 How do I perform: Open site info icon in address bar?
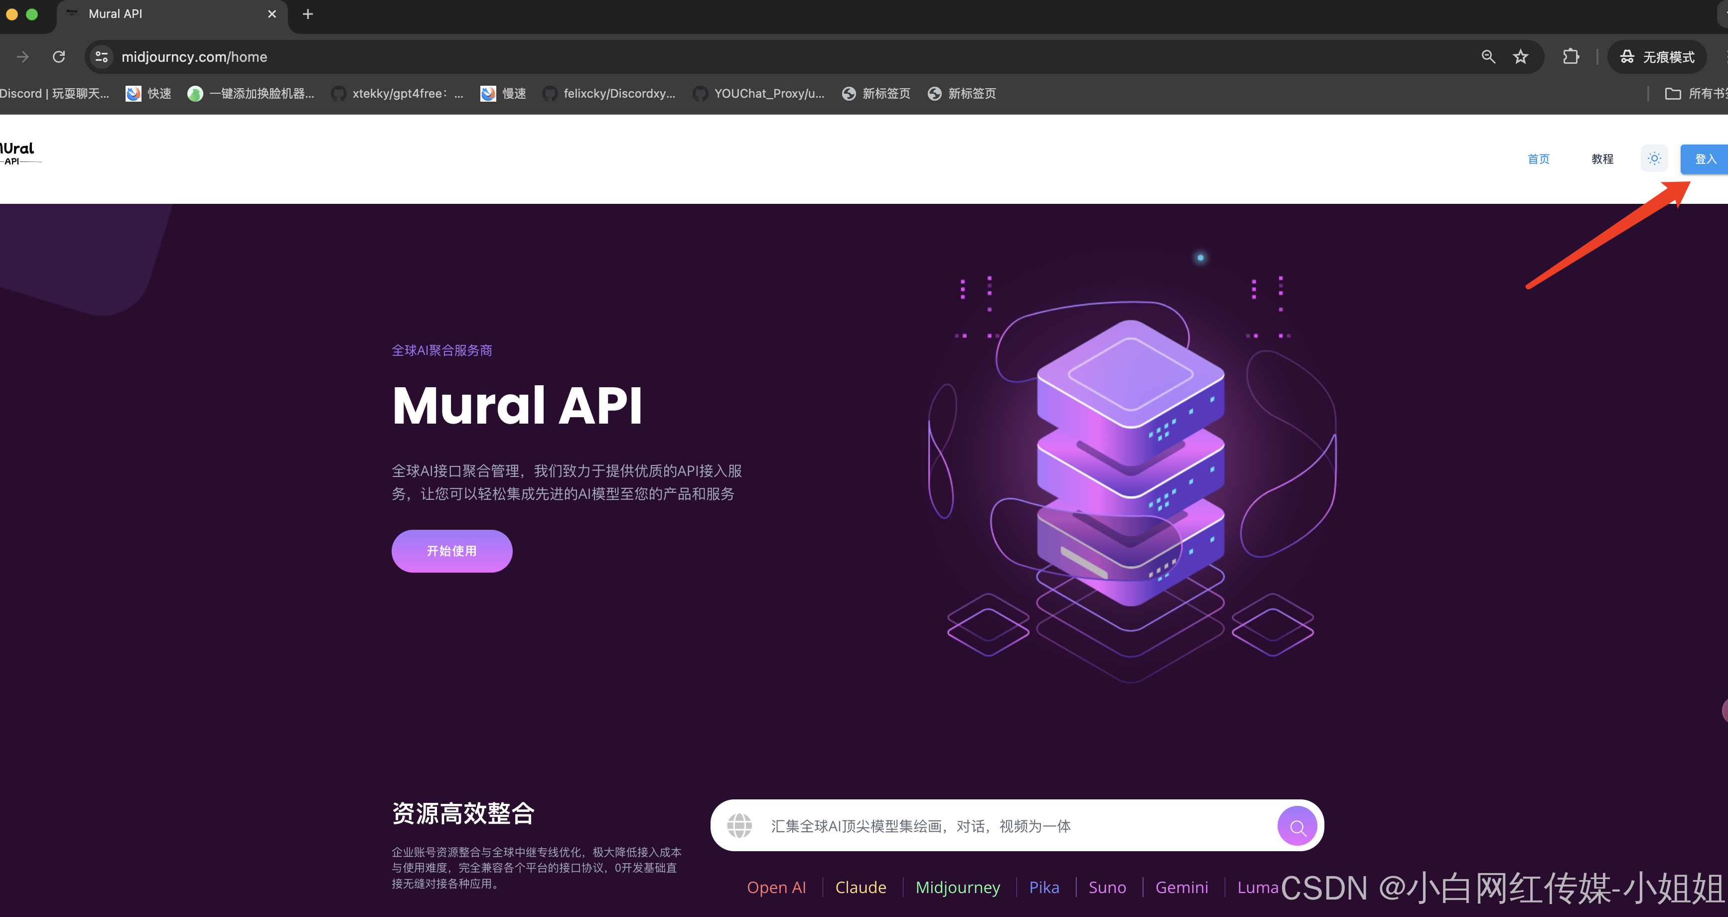(102, 57)
